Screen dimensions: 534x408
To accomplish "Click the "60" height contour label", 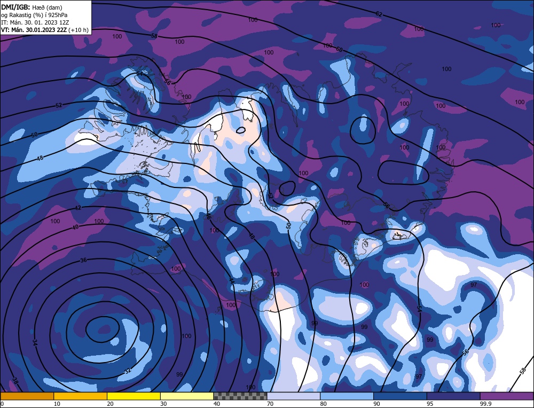I will pyautogui.click(x=339, y=49).
